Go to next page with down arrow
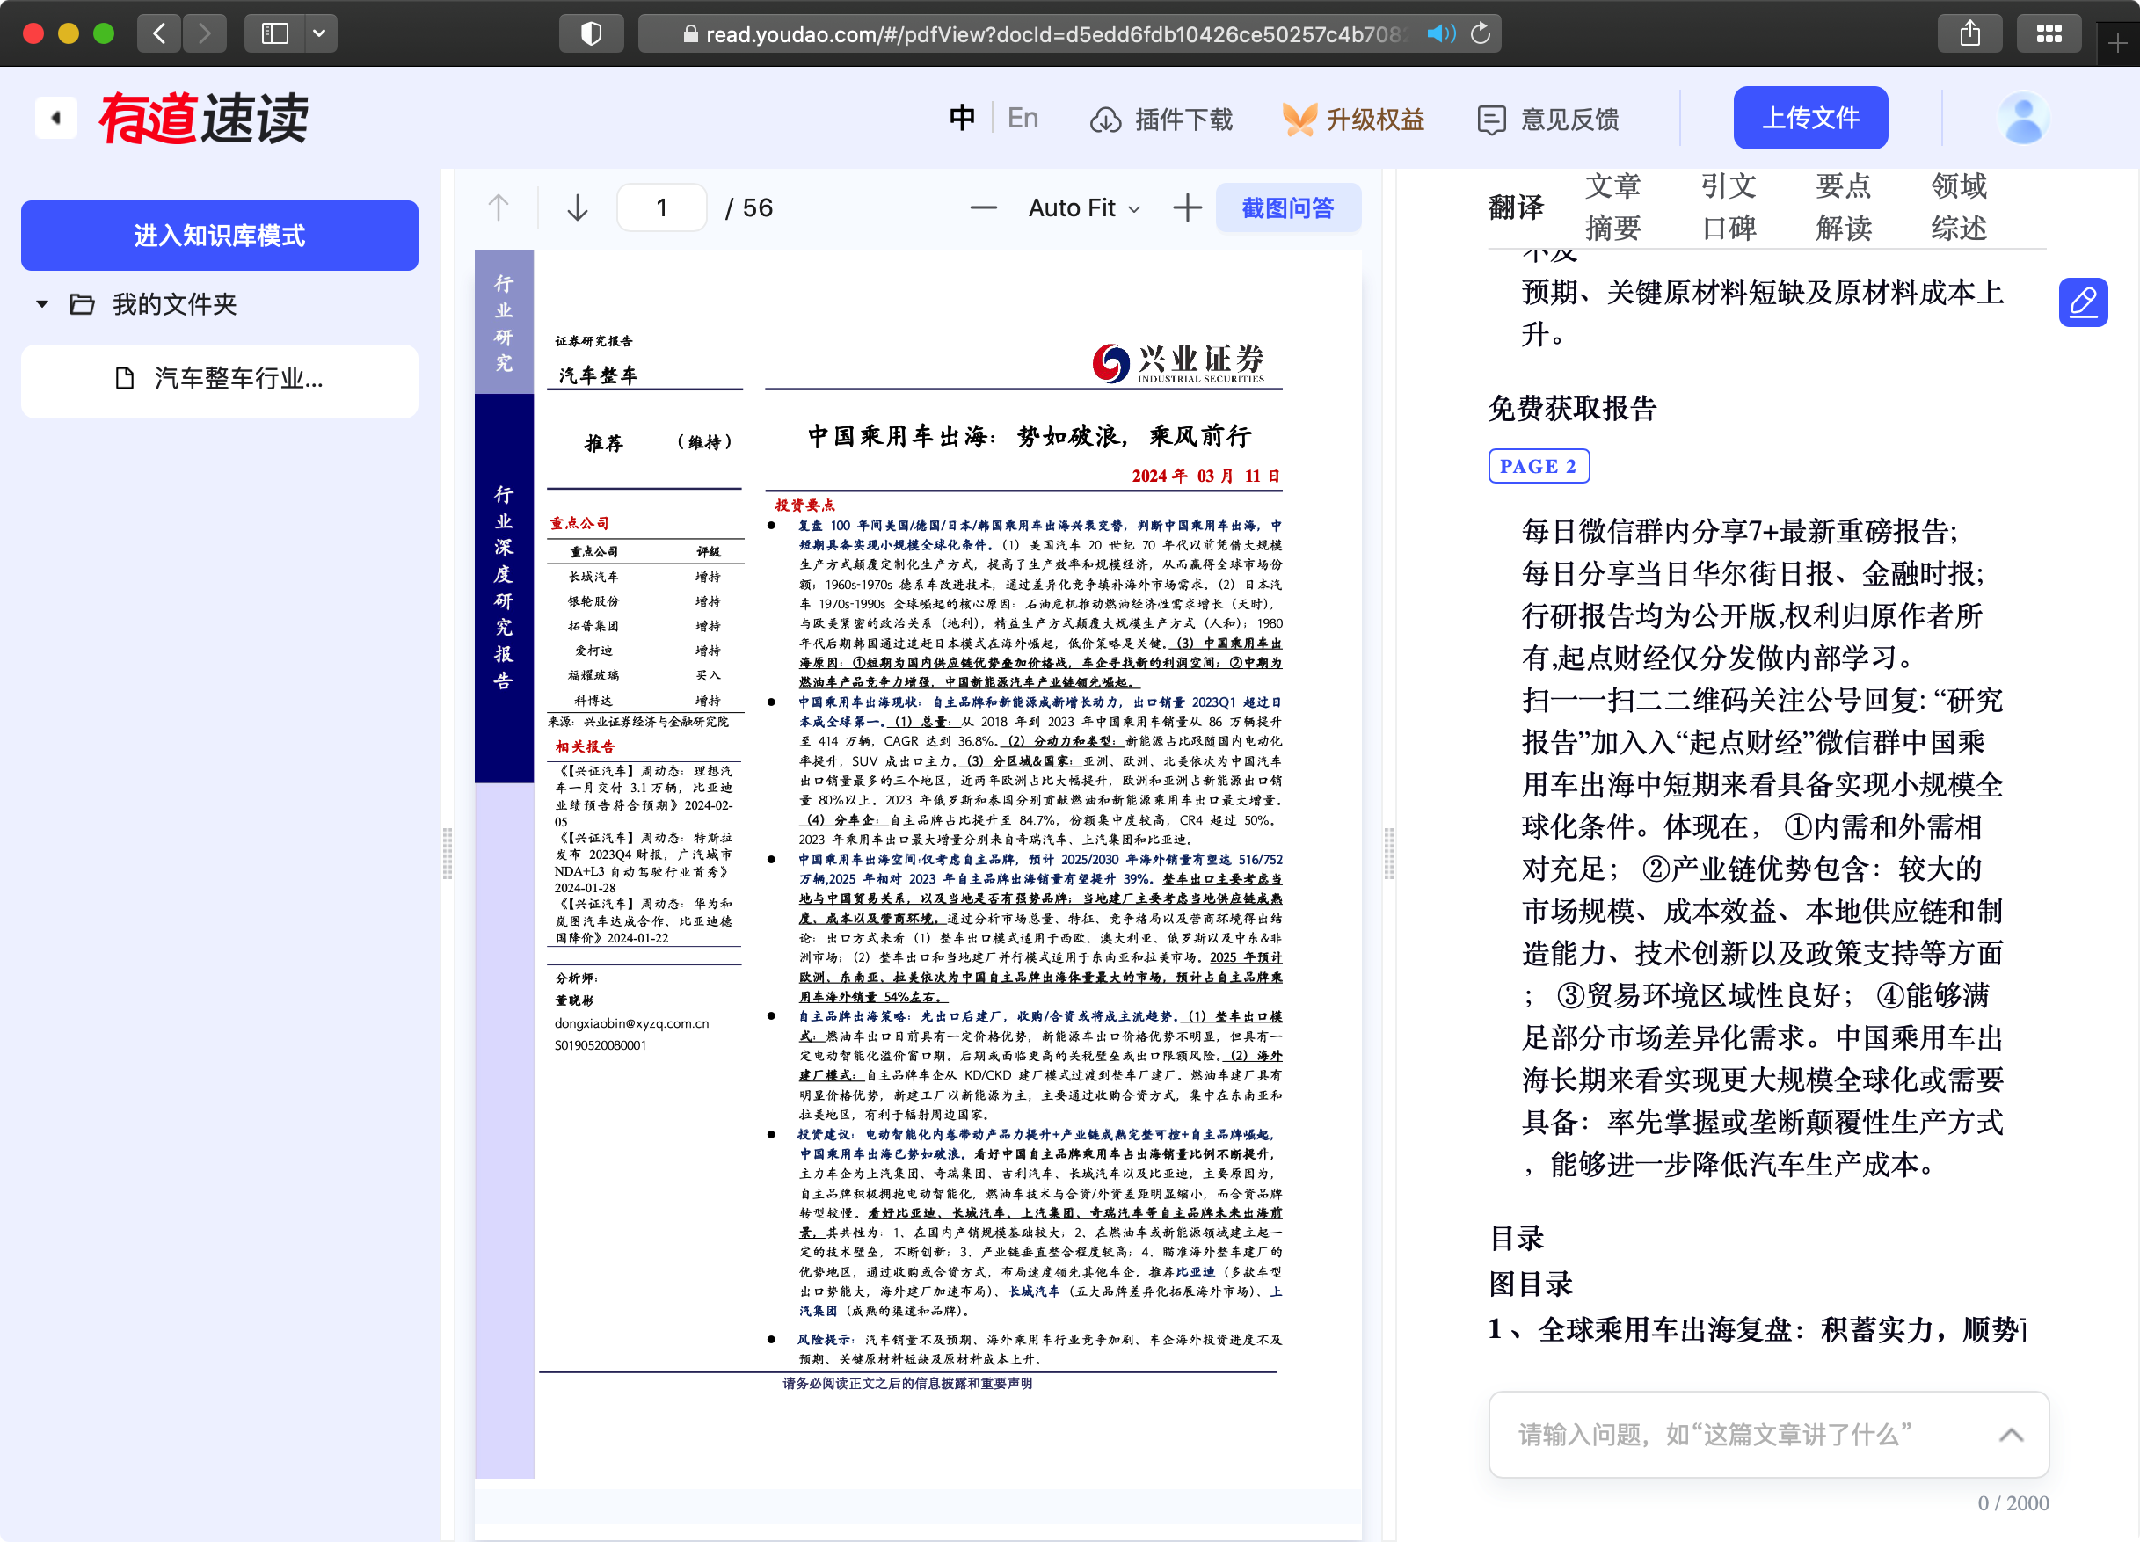Image resolution: width=2140 pixels, height=1542 pixels. [x=576, y=207]
